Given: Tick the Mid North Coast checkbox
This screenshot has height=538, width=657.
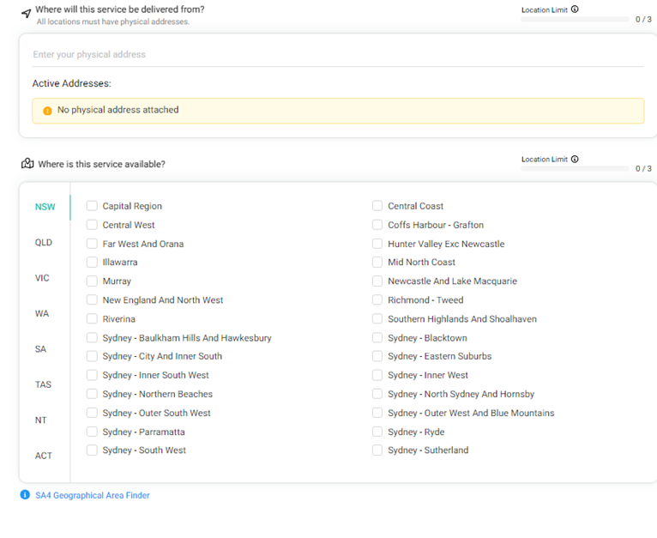Looking at the screenshot, I should pyautogui.click(x=377, y=262).
